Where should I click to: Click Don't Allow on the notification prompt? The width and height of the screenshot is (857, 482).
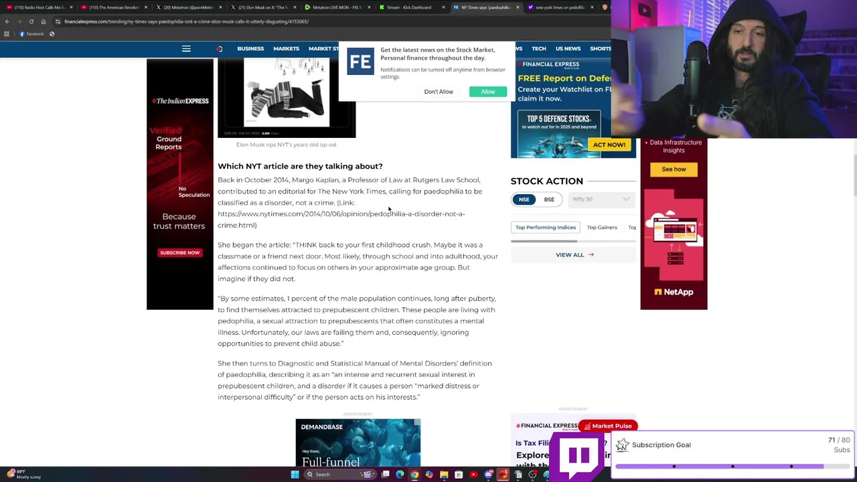click(439, 92)
